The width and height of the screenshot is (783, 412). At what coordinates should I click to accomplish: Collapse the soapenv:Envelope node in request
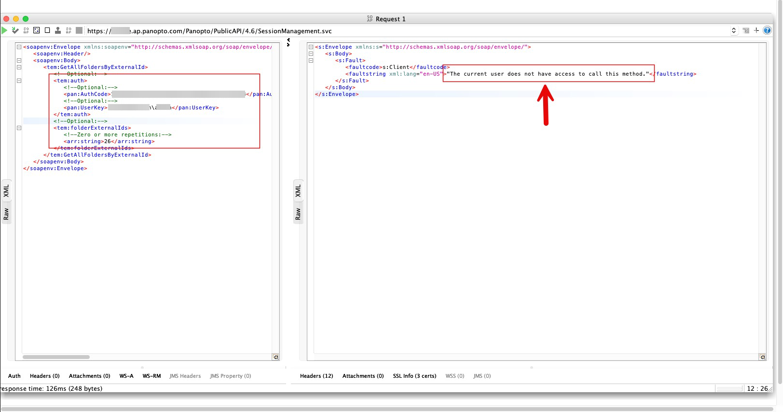point(19,47)
